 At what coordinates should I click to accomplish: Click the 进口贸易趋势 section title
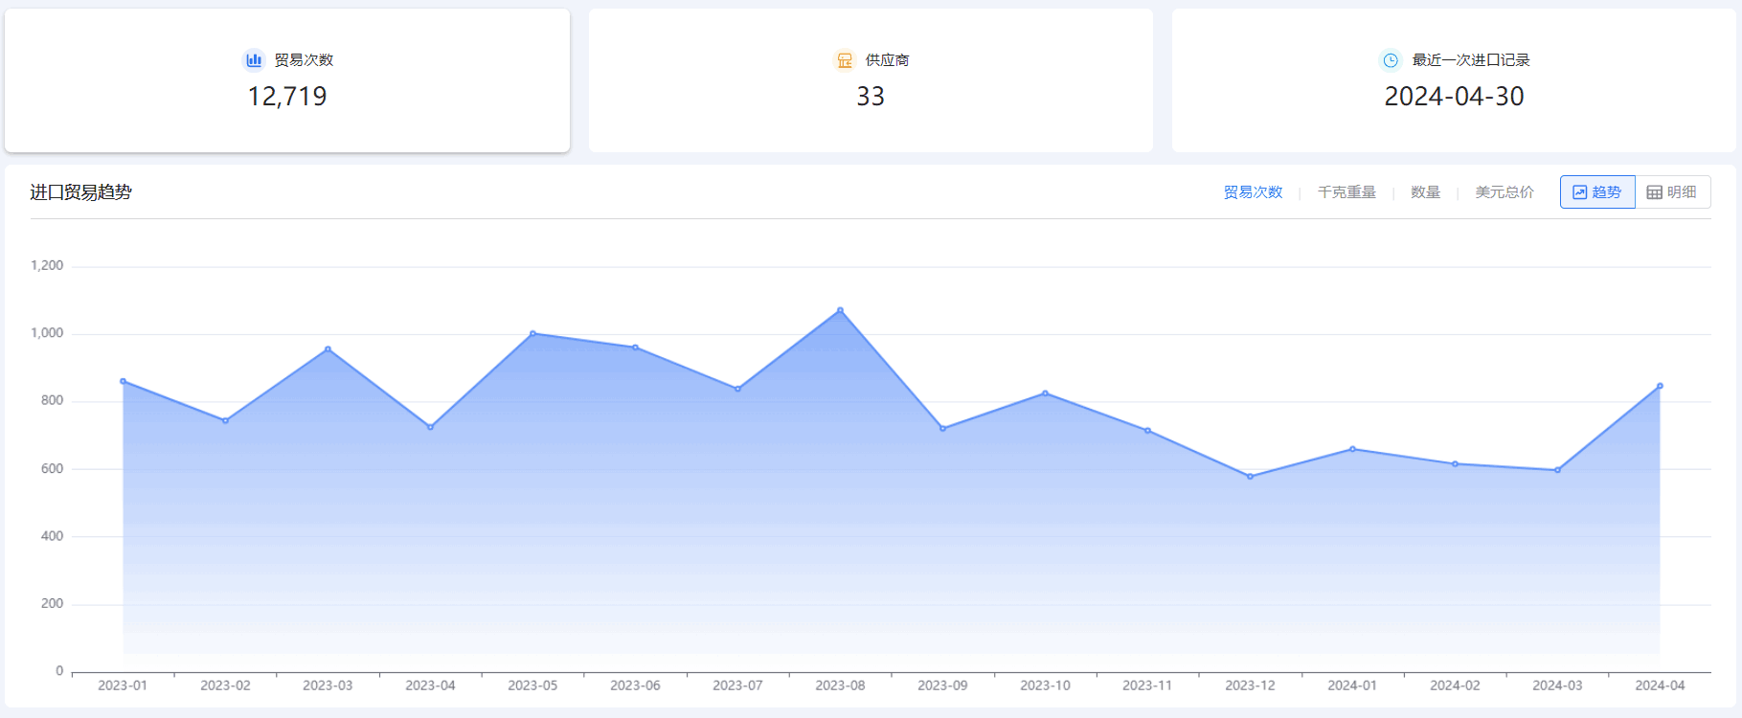80,192
